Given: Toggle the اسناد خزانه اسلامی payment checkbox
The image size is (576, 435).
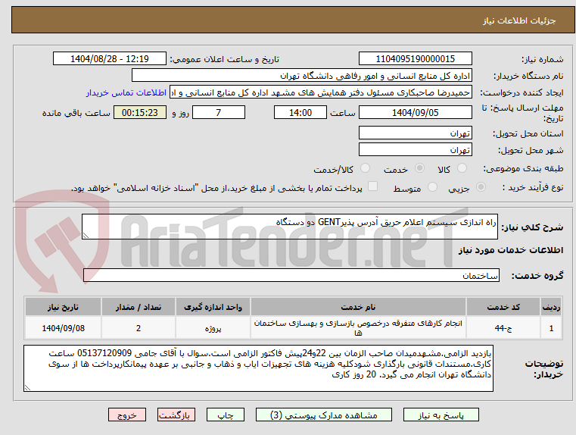Looking at the screenshot, I should [x=372, y=186].
